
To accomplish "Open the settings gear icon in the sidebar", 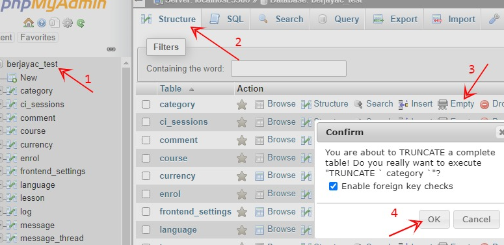I will click(68, 23).
